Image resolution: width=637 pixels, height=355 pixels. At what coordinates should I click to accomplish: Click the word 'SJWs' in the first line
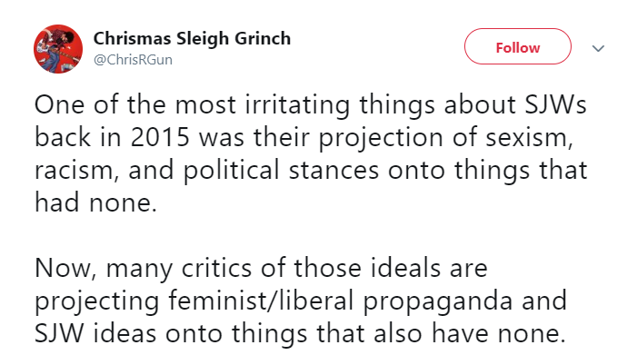click(x=555, y=104)
